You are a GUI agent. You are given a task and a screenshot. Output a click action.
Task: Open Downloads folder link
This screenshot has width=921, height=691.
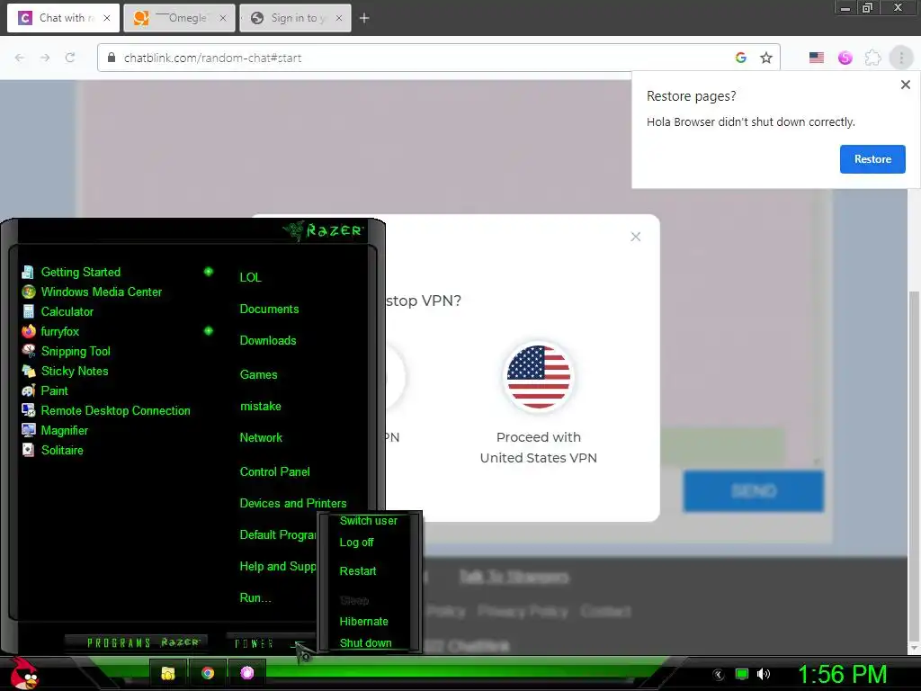pos(268,341)
